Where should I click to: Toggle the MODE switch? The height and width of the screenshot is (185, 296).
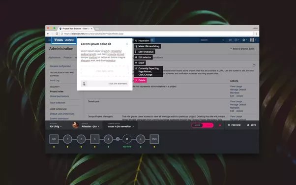203,125
